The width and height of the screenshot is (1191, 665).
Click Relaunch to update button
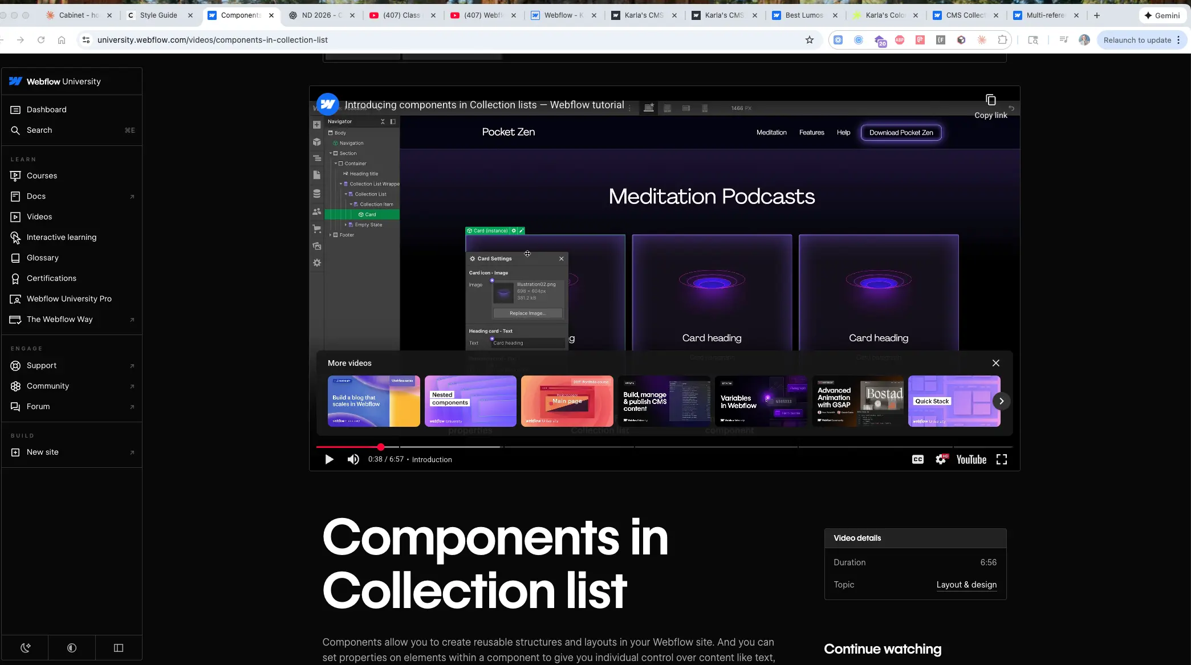pos(1137,40)
